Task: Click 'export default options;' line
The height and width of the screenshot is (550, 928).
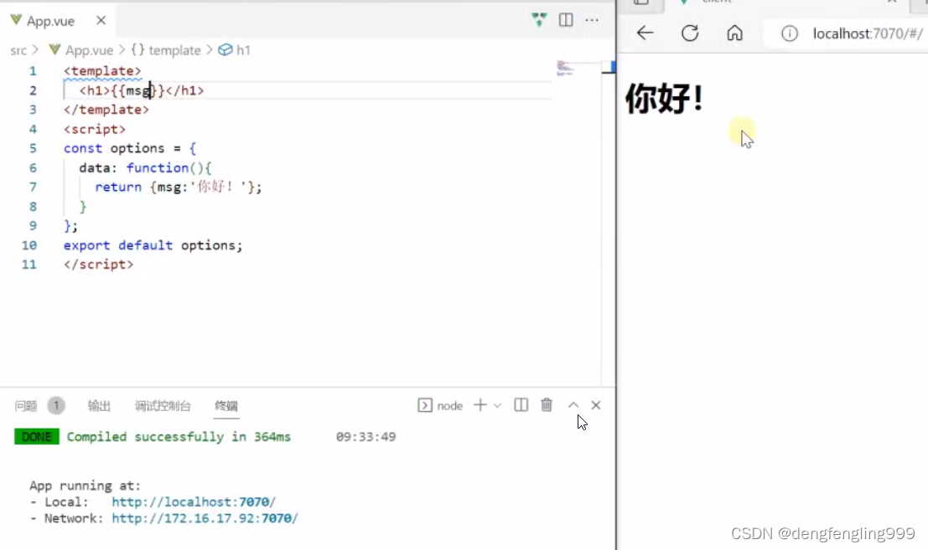Action: pyautogui.click(x=153, y=245)
